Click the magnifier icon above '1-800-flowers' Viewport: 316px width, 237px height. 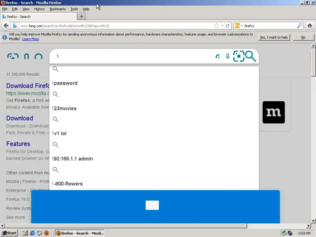tap(56, 170)
